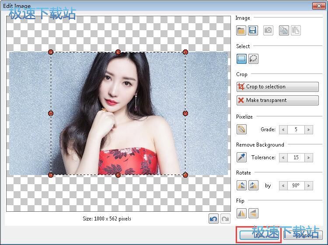Edit the rotation angle field showing 90°
The height and width of the screenshot is (245, 328).
pyautogui.click(x=296, y=185)
